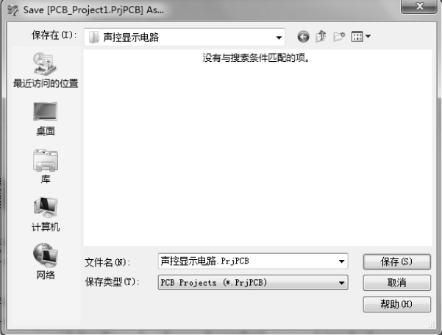Expand the 文件名 dropdown arrow
Screen dimensions: 442x335
point(341,261)
